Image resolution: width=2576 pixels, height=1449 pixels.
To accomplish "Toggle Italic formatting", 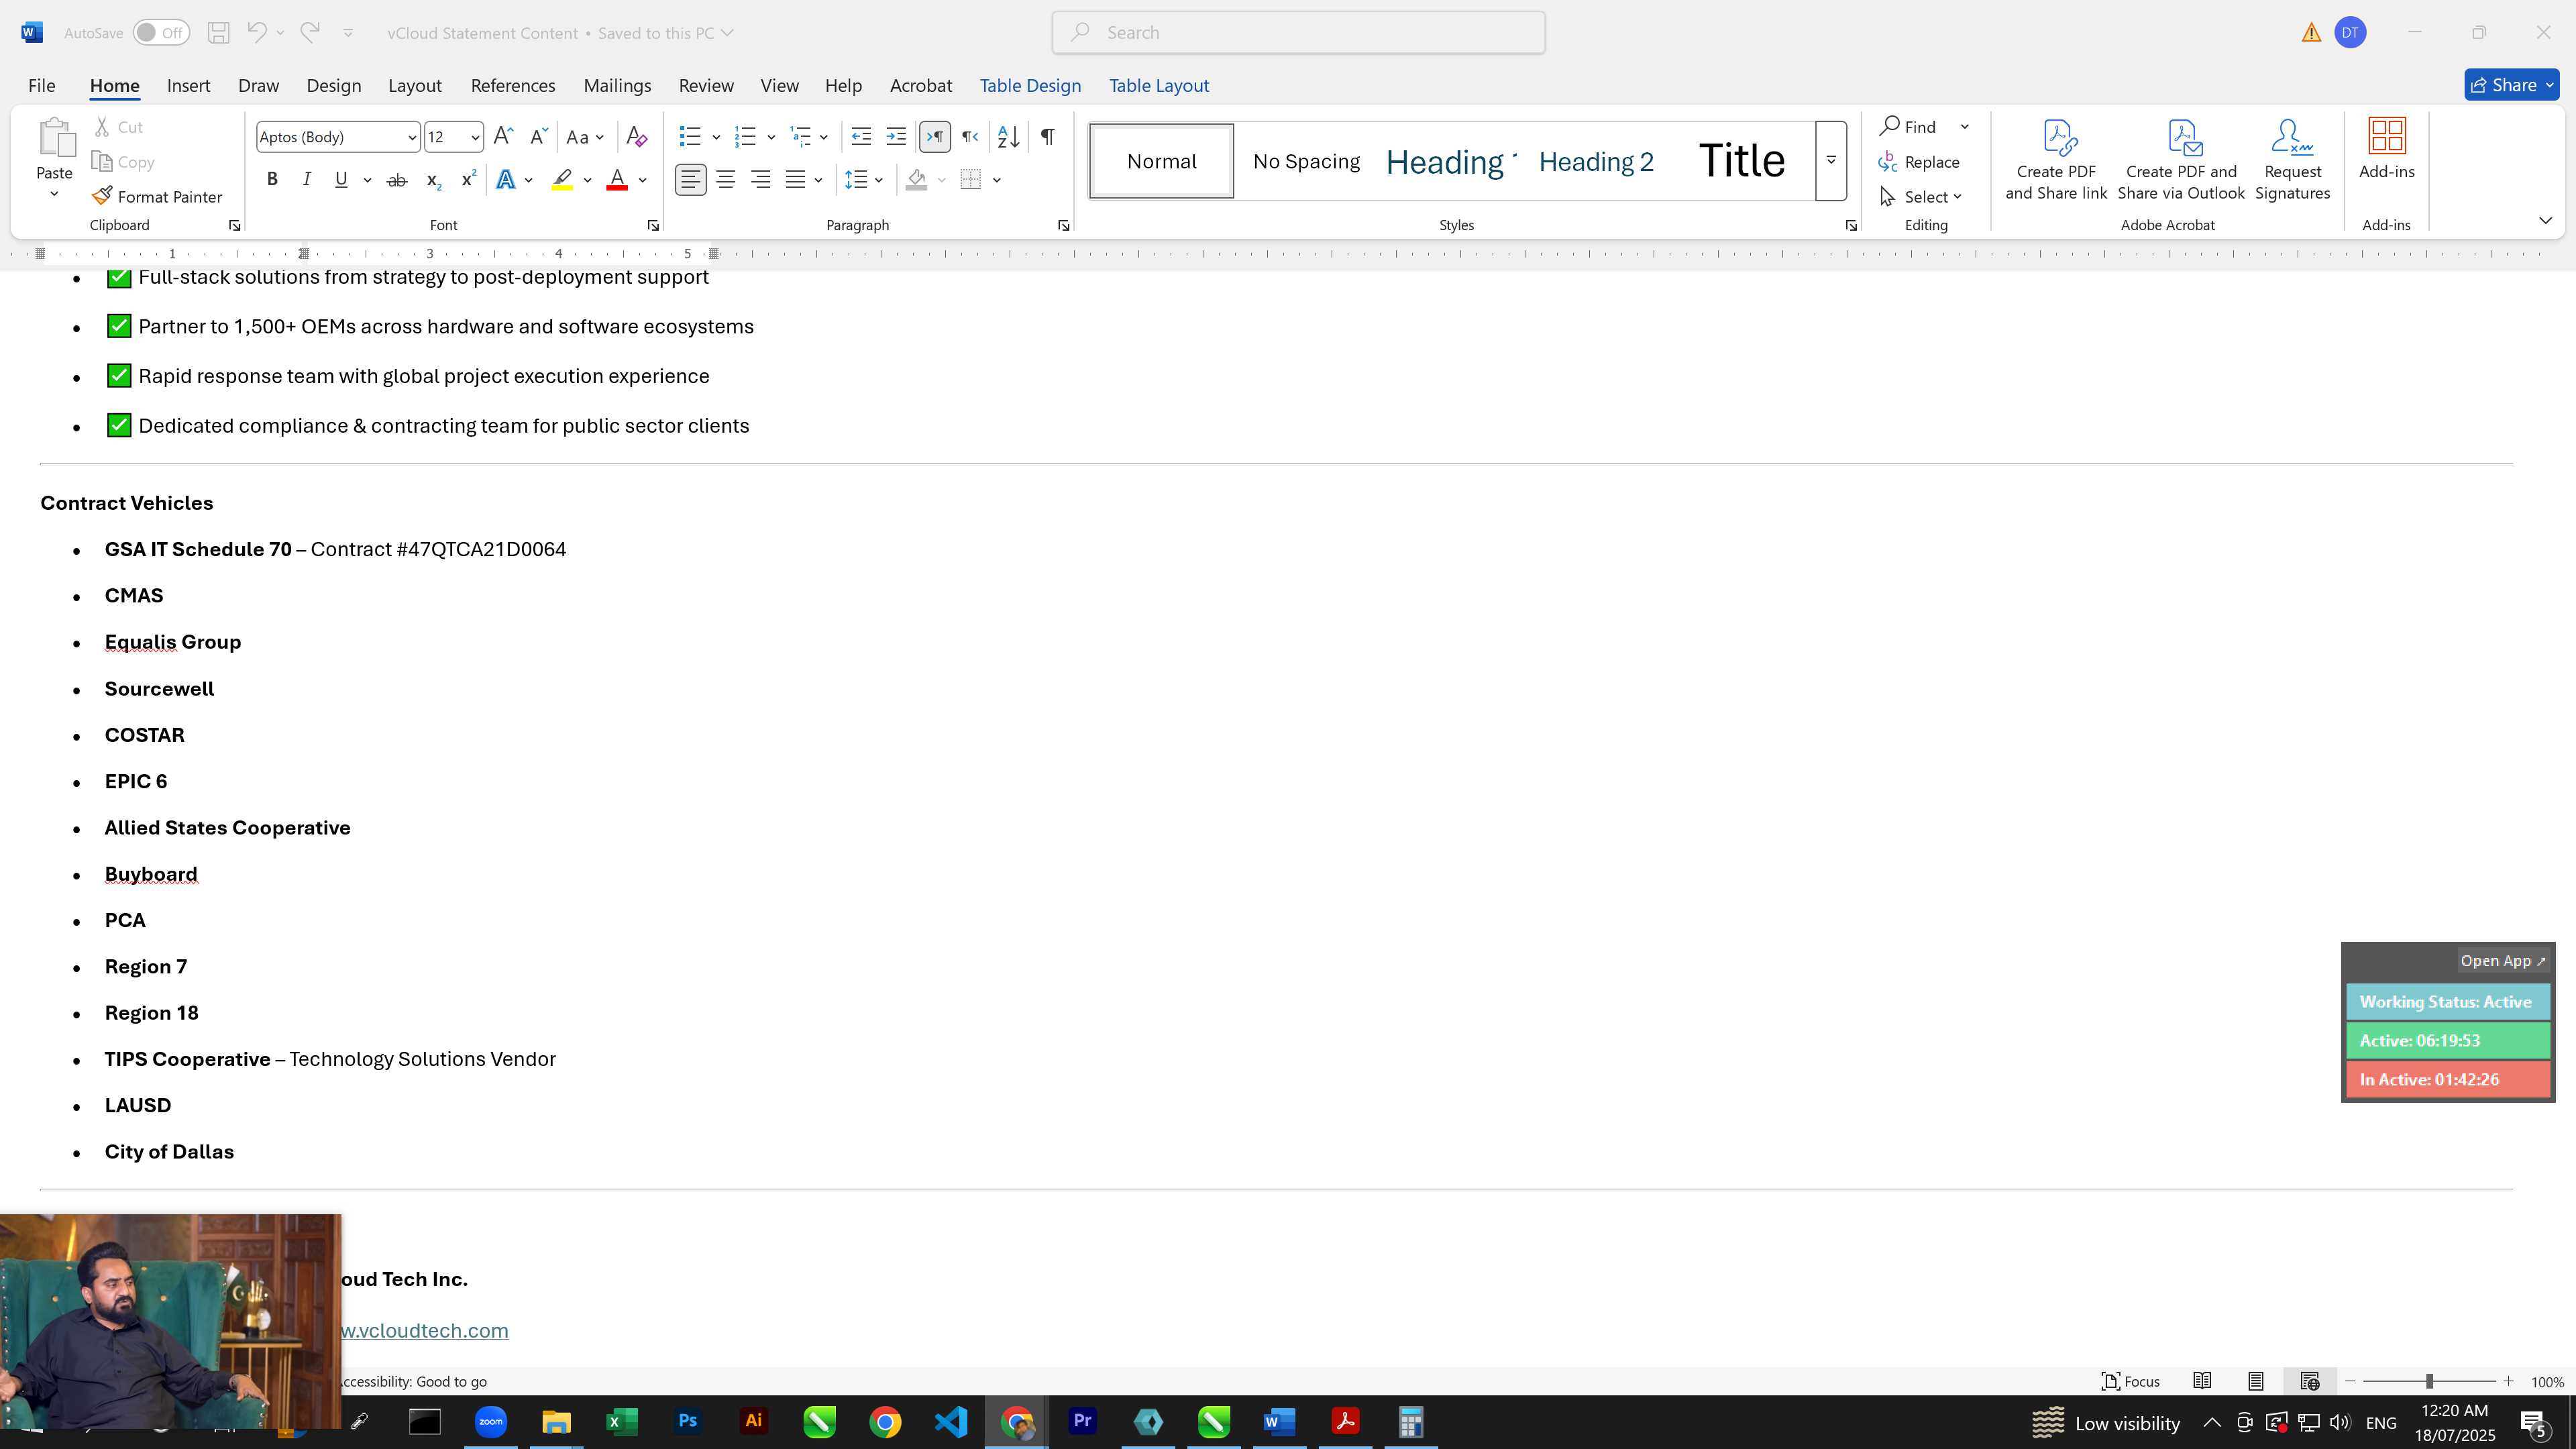I will 307,180.
